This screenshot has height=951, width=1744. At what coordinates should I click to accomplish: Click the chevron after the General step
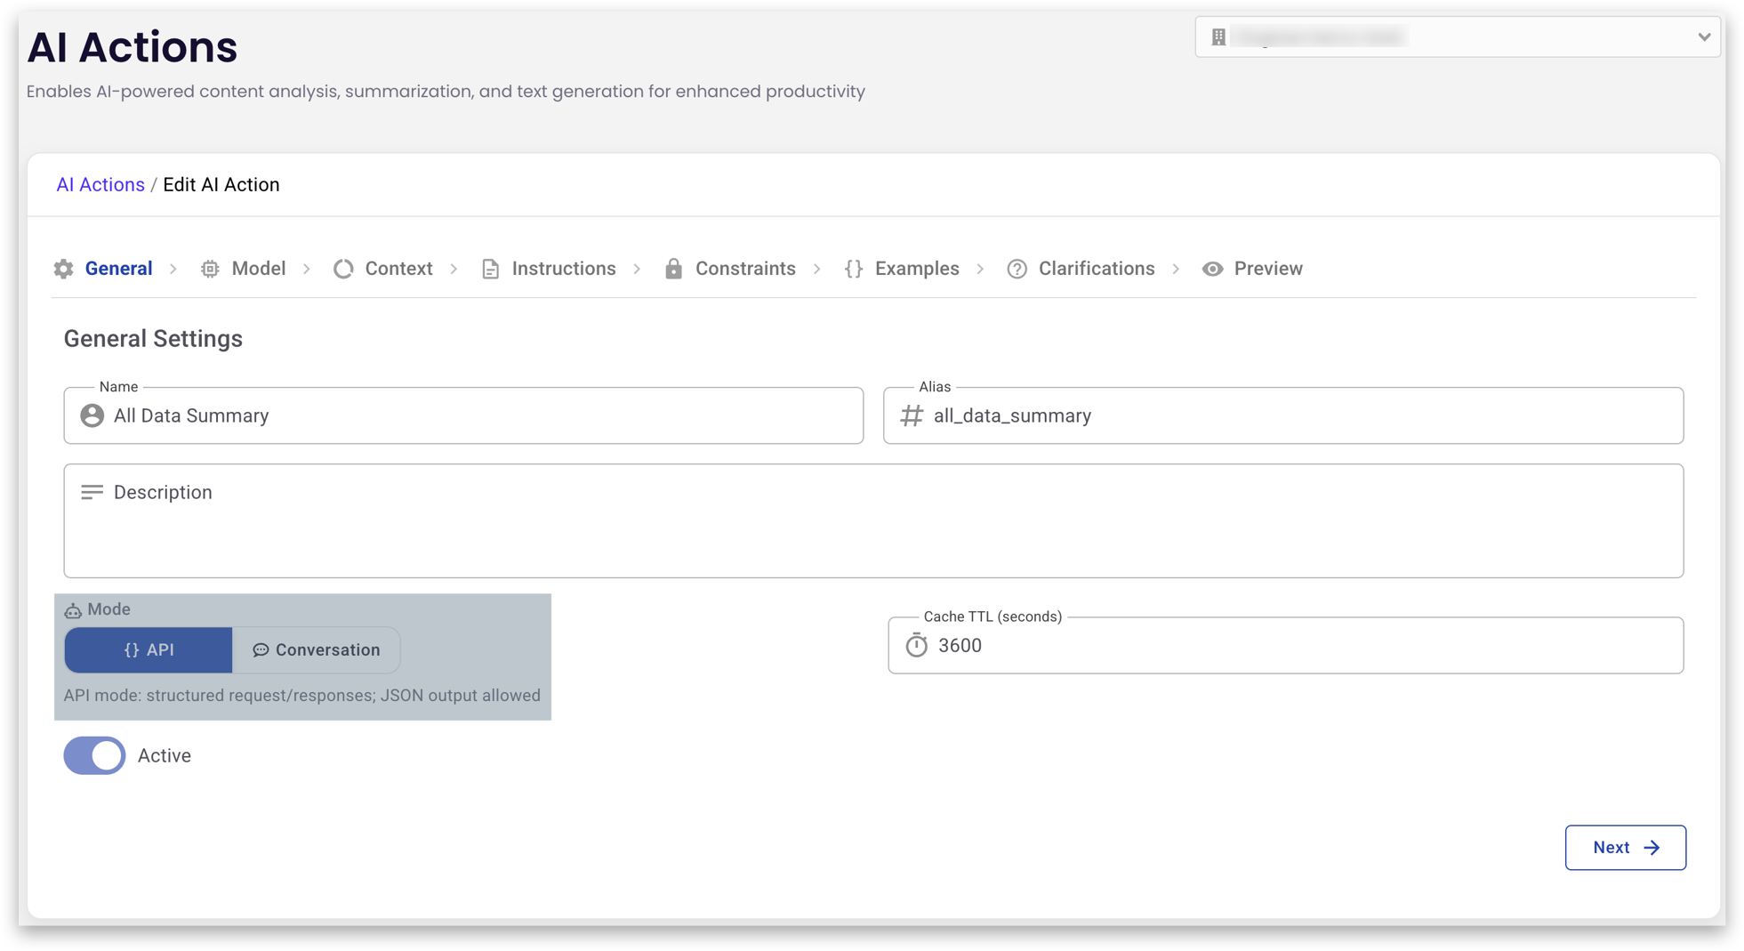point(173,269)
